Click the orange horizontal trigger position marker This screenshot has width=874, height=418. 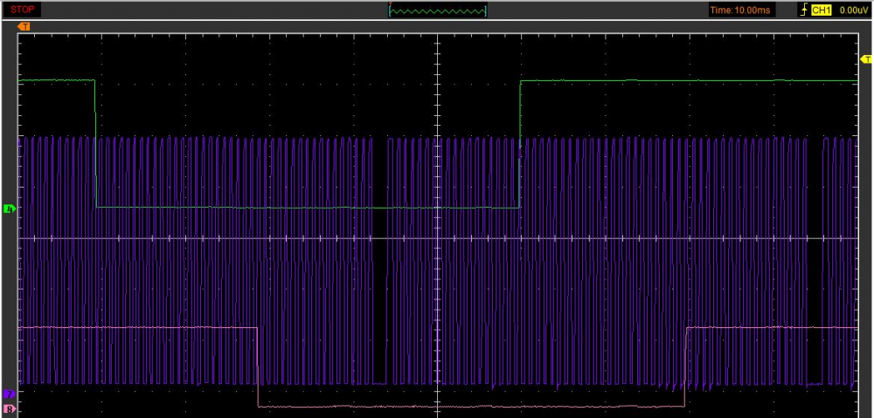(x=24, y=26)
